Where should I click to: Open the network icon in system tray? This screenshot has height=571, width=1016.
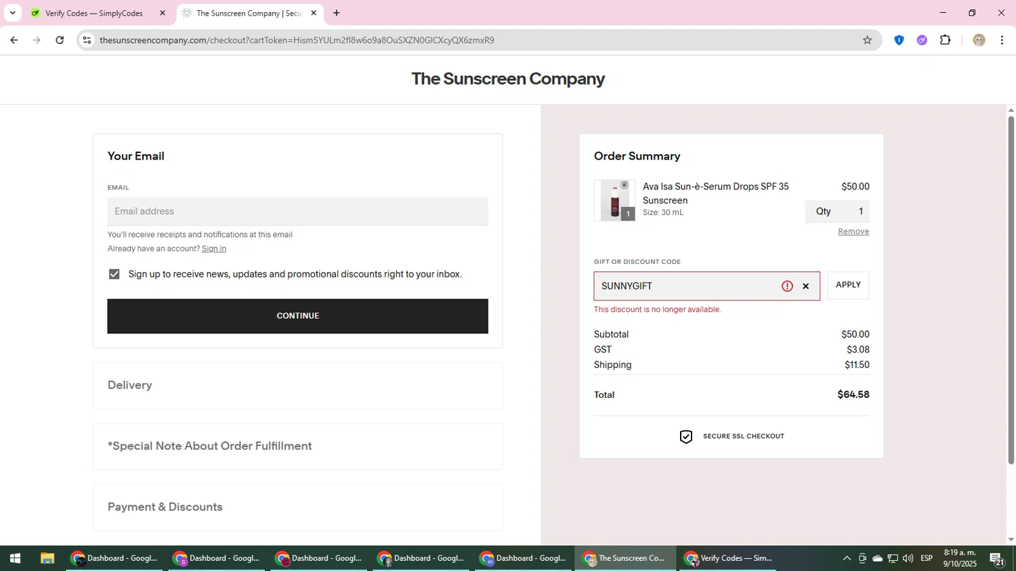click(x=893, y=559)
